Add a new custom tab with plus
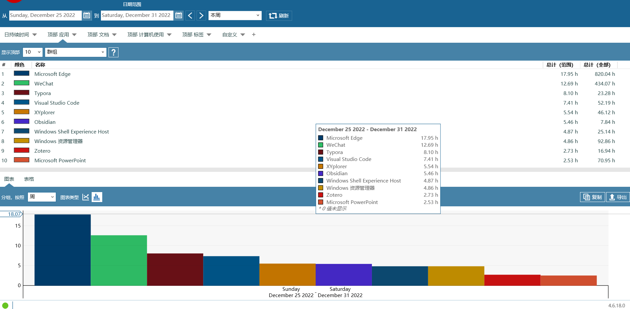The image size is (630, 309). (x=254, y=34)
